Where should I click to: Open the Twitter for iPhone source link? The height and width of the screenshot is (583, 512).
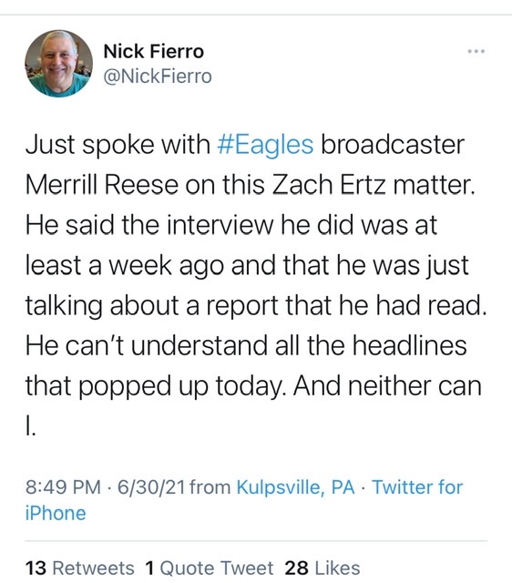pyautogui.click(x=244, y=500)
